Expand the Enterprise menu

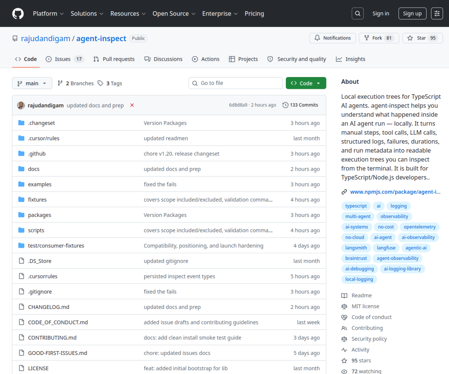[x=220, y=14]
